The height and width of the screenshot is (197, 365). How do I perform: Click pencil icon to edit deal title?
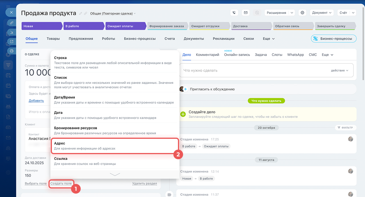coord(81,13)
